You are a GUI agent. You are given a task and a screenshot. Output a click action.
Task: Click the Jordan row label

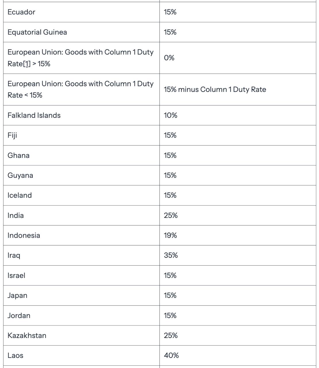tap(19, 316)
